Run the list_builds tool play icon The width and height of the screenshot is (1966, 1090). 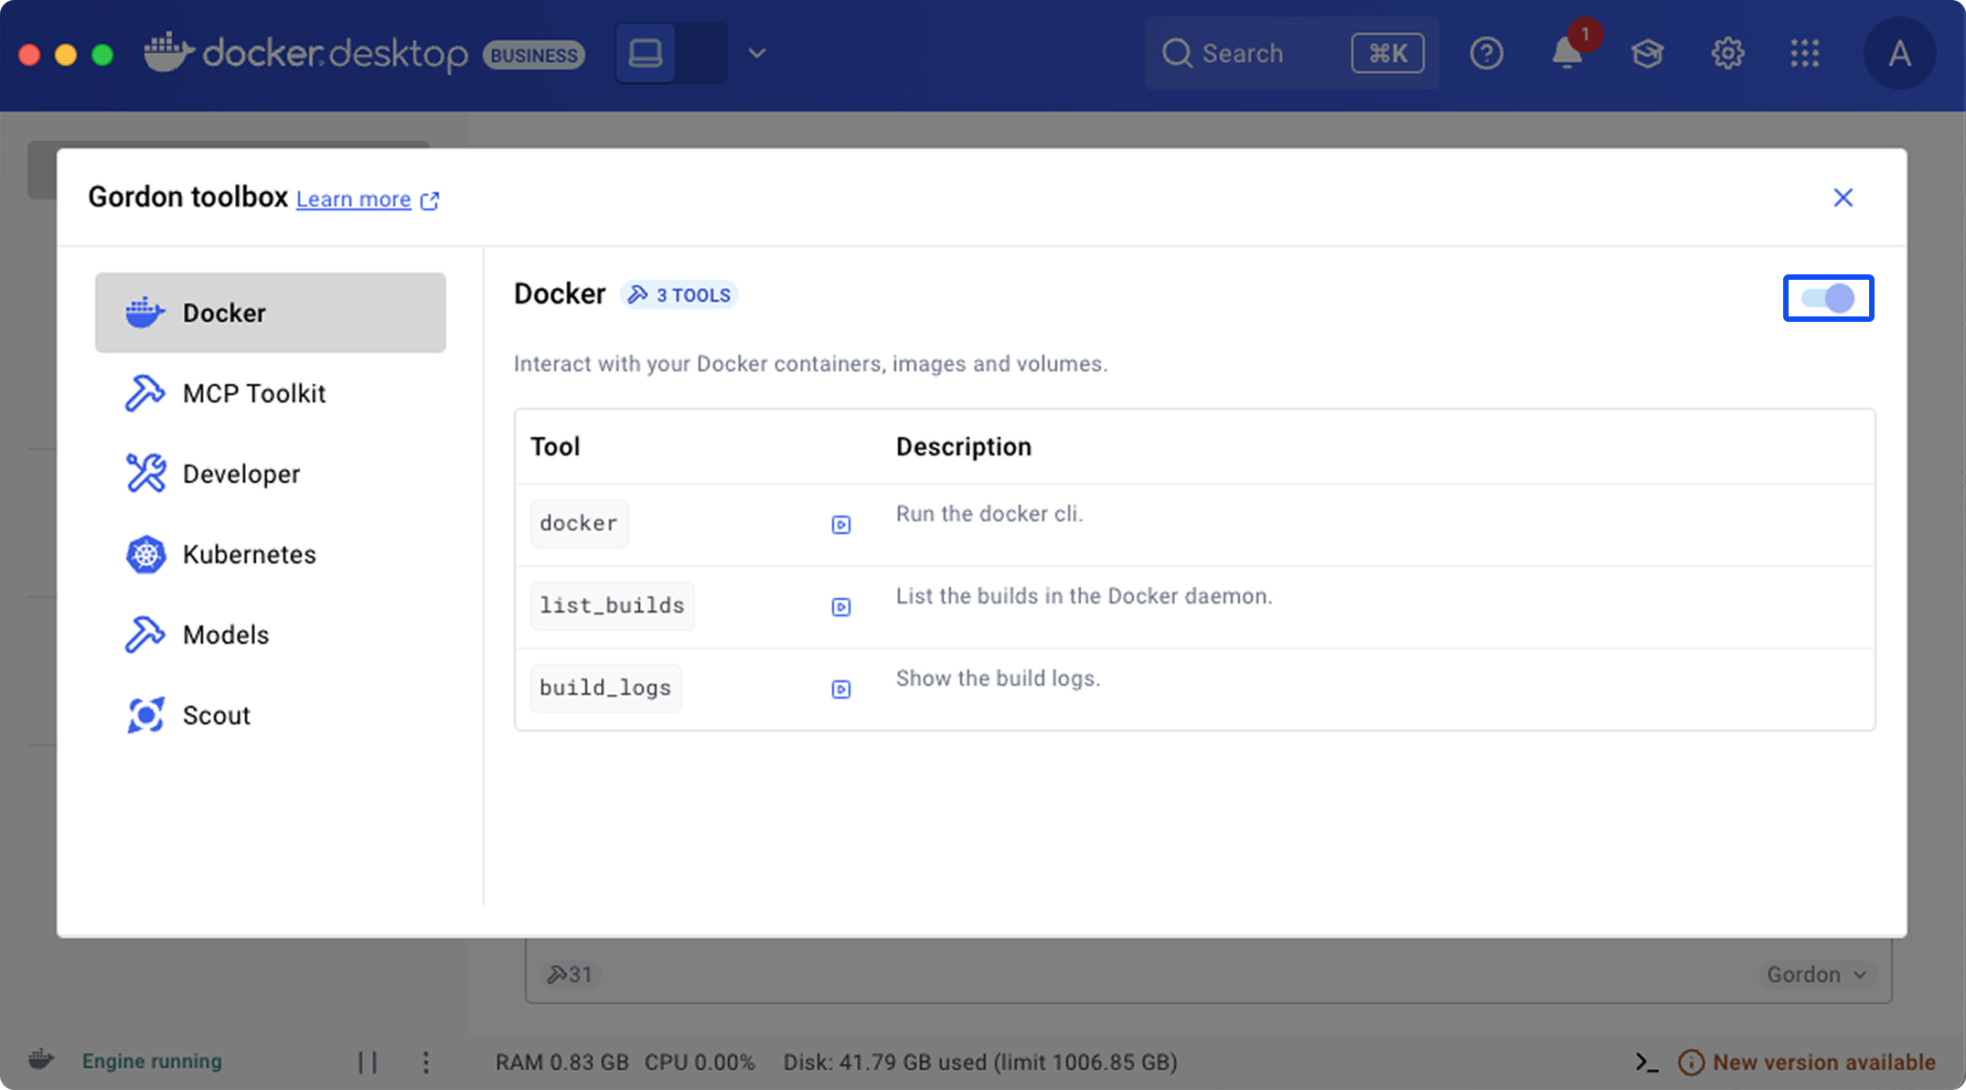[840, 606]
